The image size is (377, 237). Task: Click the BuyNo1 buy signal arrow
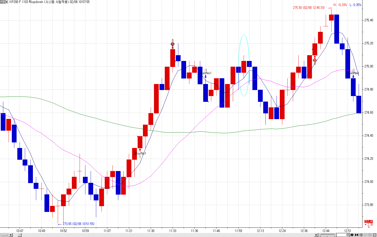pyautogui.click(x=140, y=150)
